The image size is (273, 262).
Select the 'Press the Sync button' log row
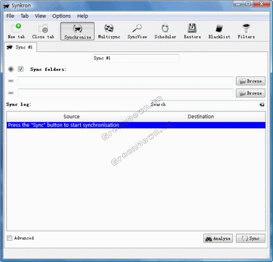point(136,125)
